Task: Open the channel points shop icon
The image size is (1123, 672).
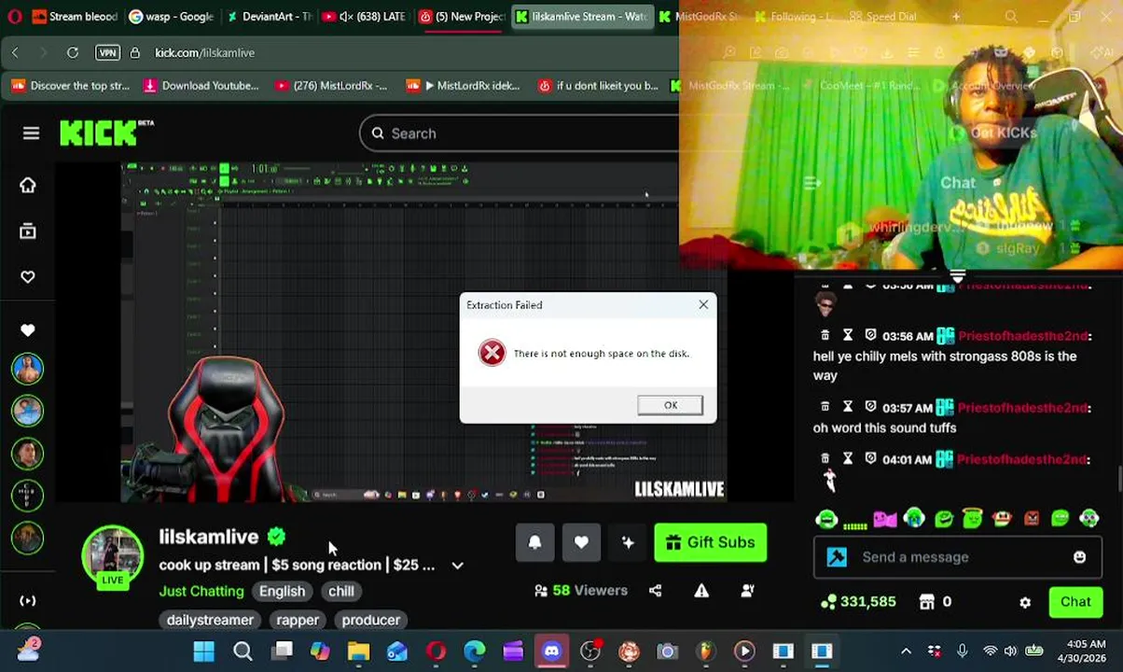Action: click(927, 602)
